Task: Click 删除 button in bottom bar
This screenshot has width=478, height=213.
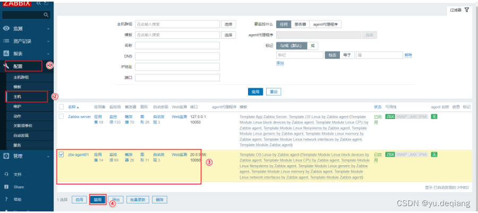Action: coord(159,200)
